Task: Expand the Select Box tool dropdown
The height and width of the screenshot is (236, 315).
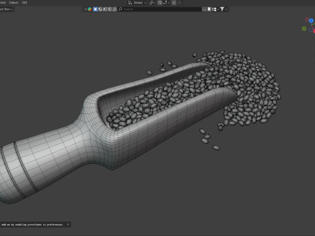Action: click(x=6, y=9)
